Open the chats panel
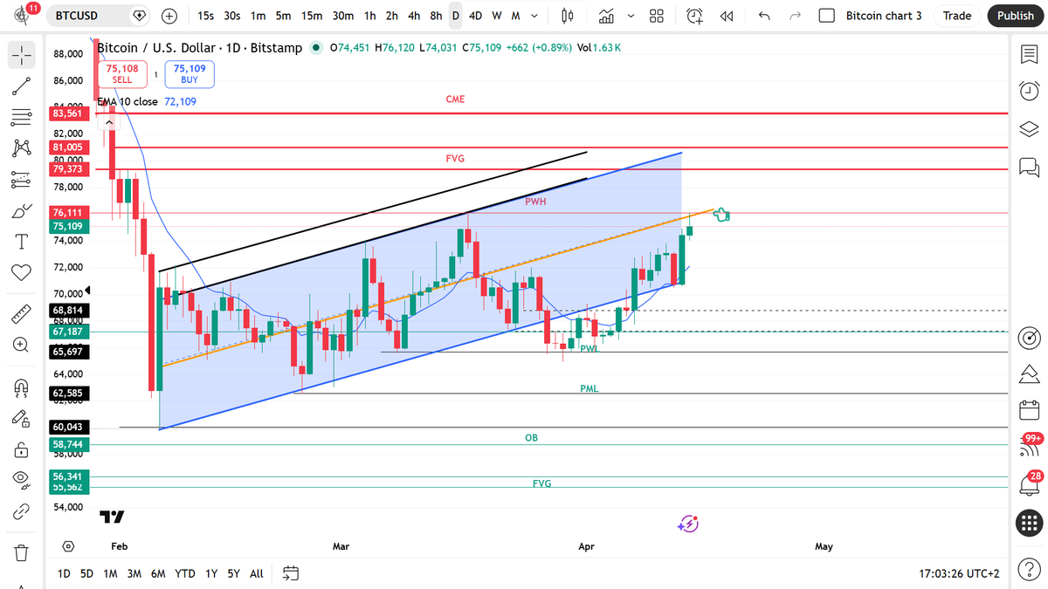1048x589 pixels. tap(1029, 166)
